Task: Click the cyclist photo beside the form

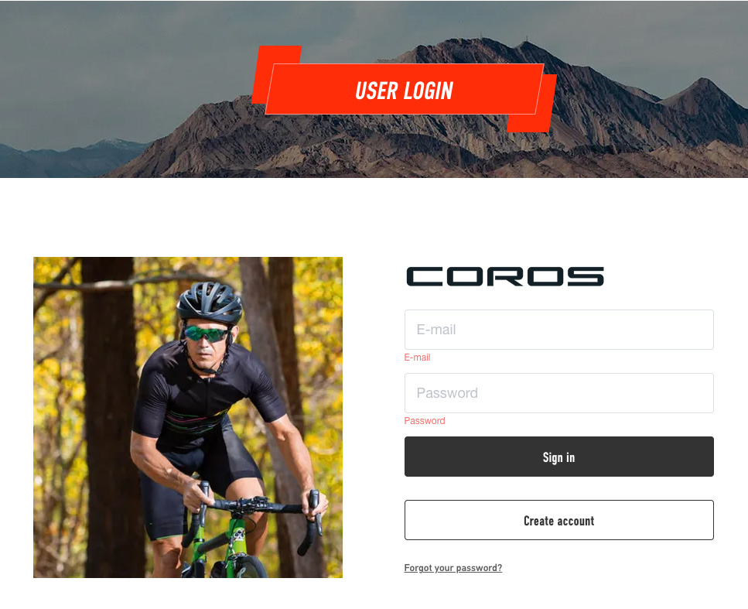Action: click(x=188, y=417)
